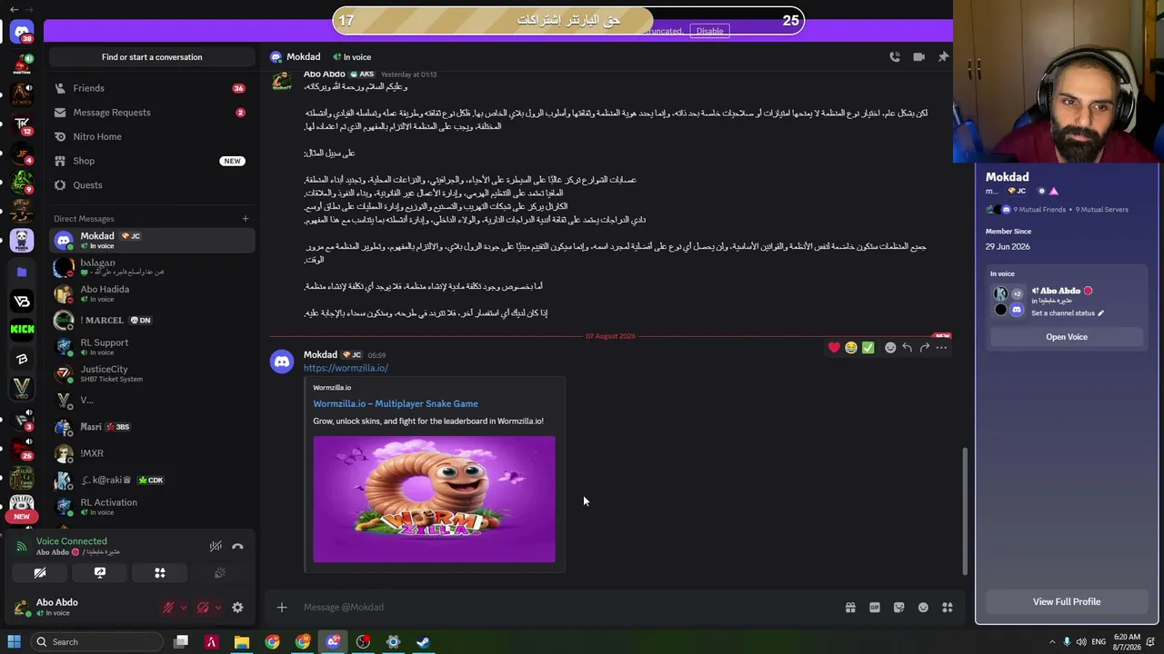1164x654 pixels.
Task: Open Windows Start menu
Action: 14,642
